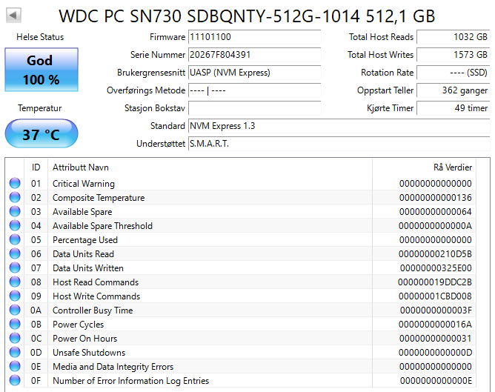Sort by the ID column header

click(36, 167)
